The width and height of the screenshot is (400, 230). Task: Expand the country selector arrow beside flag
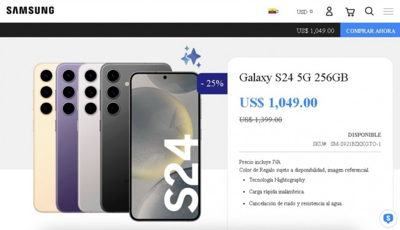277,11
